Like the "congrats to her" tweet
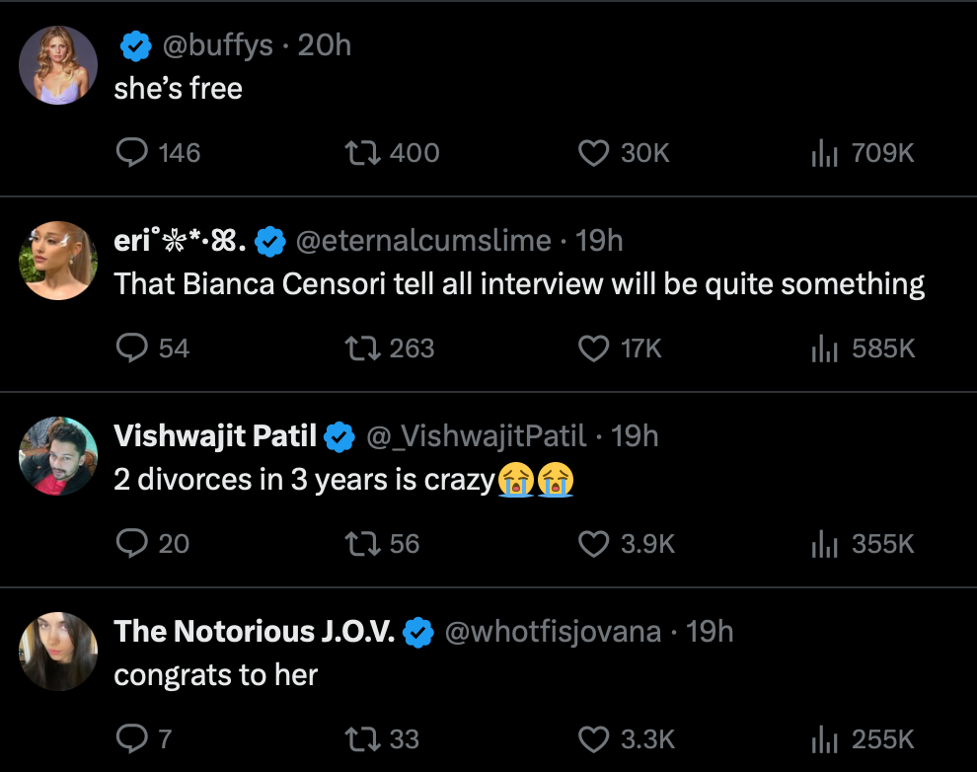 click(593, 739)
